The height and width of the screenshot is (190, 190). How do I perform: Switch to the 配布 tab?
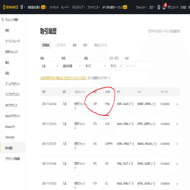85,45
